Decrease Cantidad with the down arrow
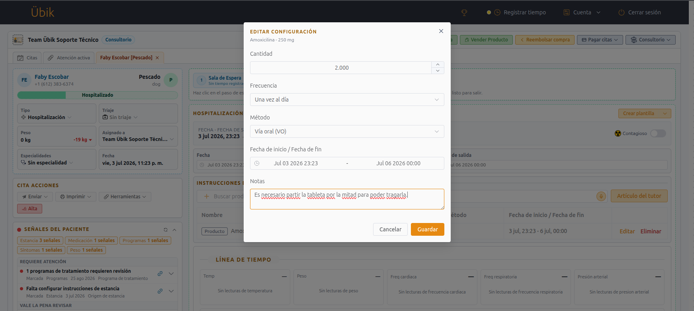694x311 pixels. point(438,71)
